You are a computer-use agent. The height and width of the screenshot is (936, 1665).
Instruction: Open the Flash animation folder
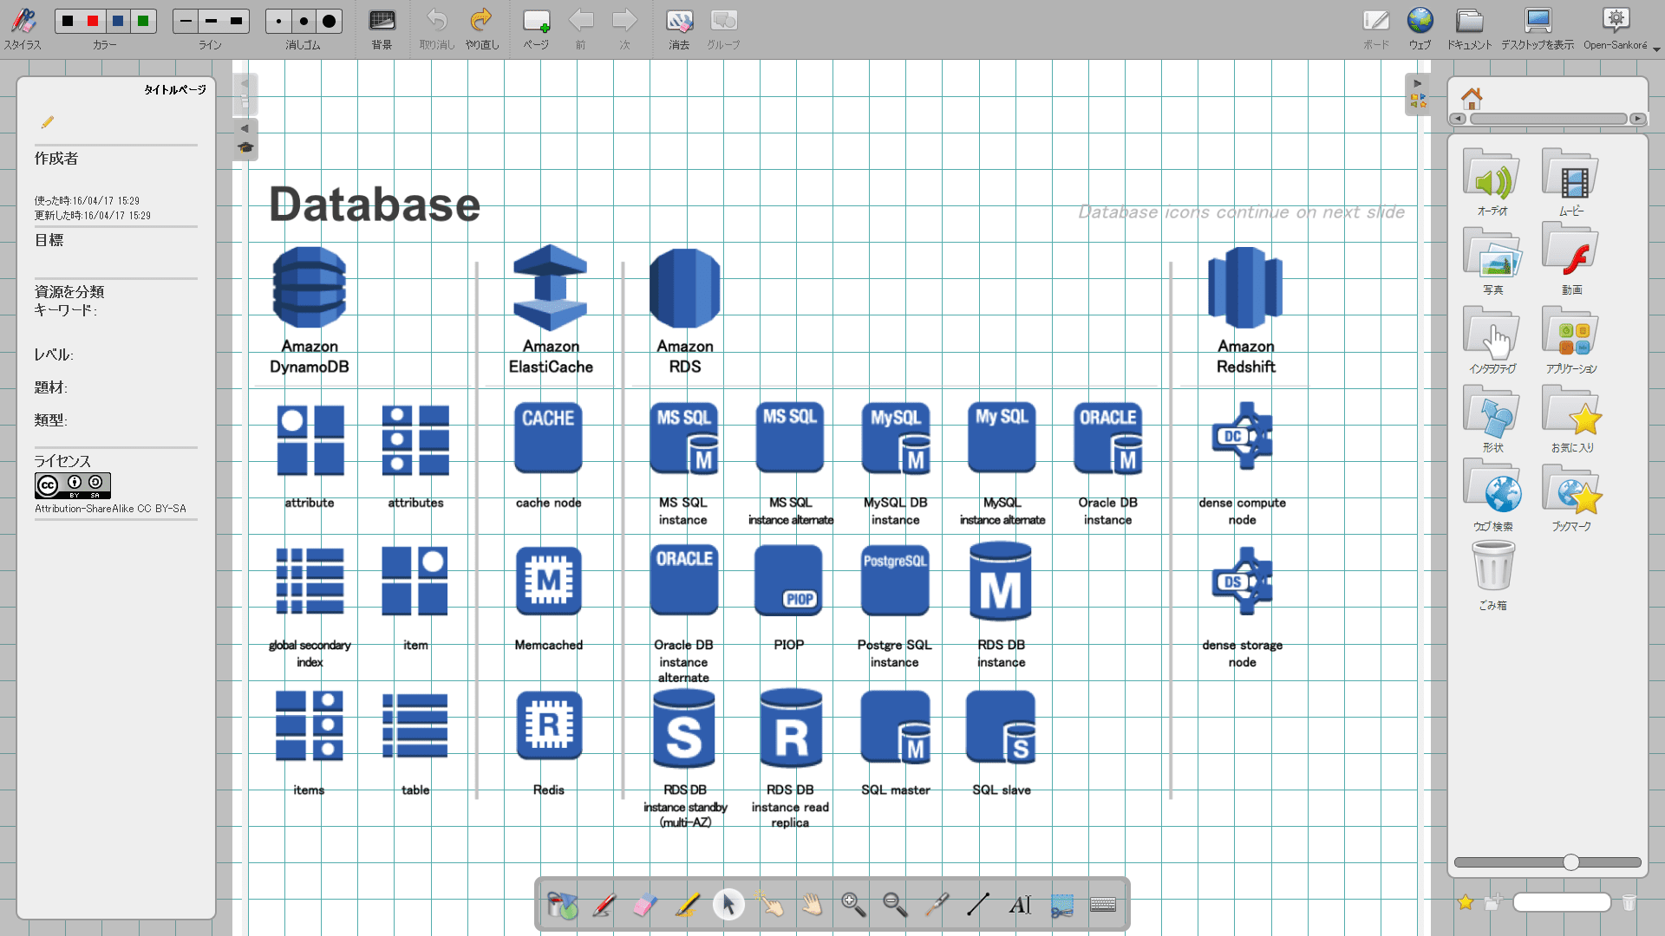coord(1571,261)
